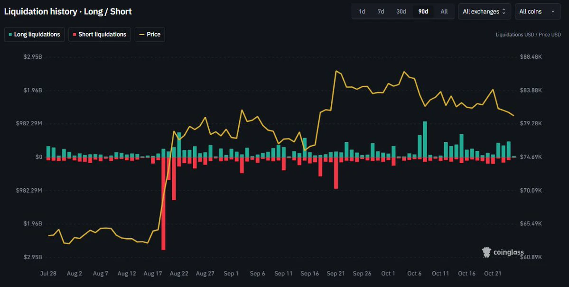The image size is (569, 287).
Task: Click the caret arrow on All coins
Action: point(553,11)
